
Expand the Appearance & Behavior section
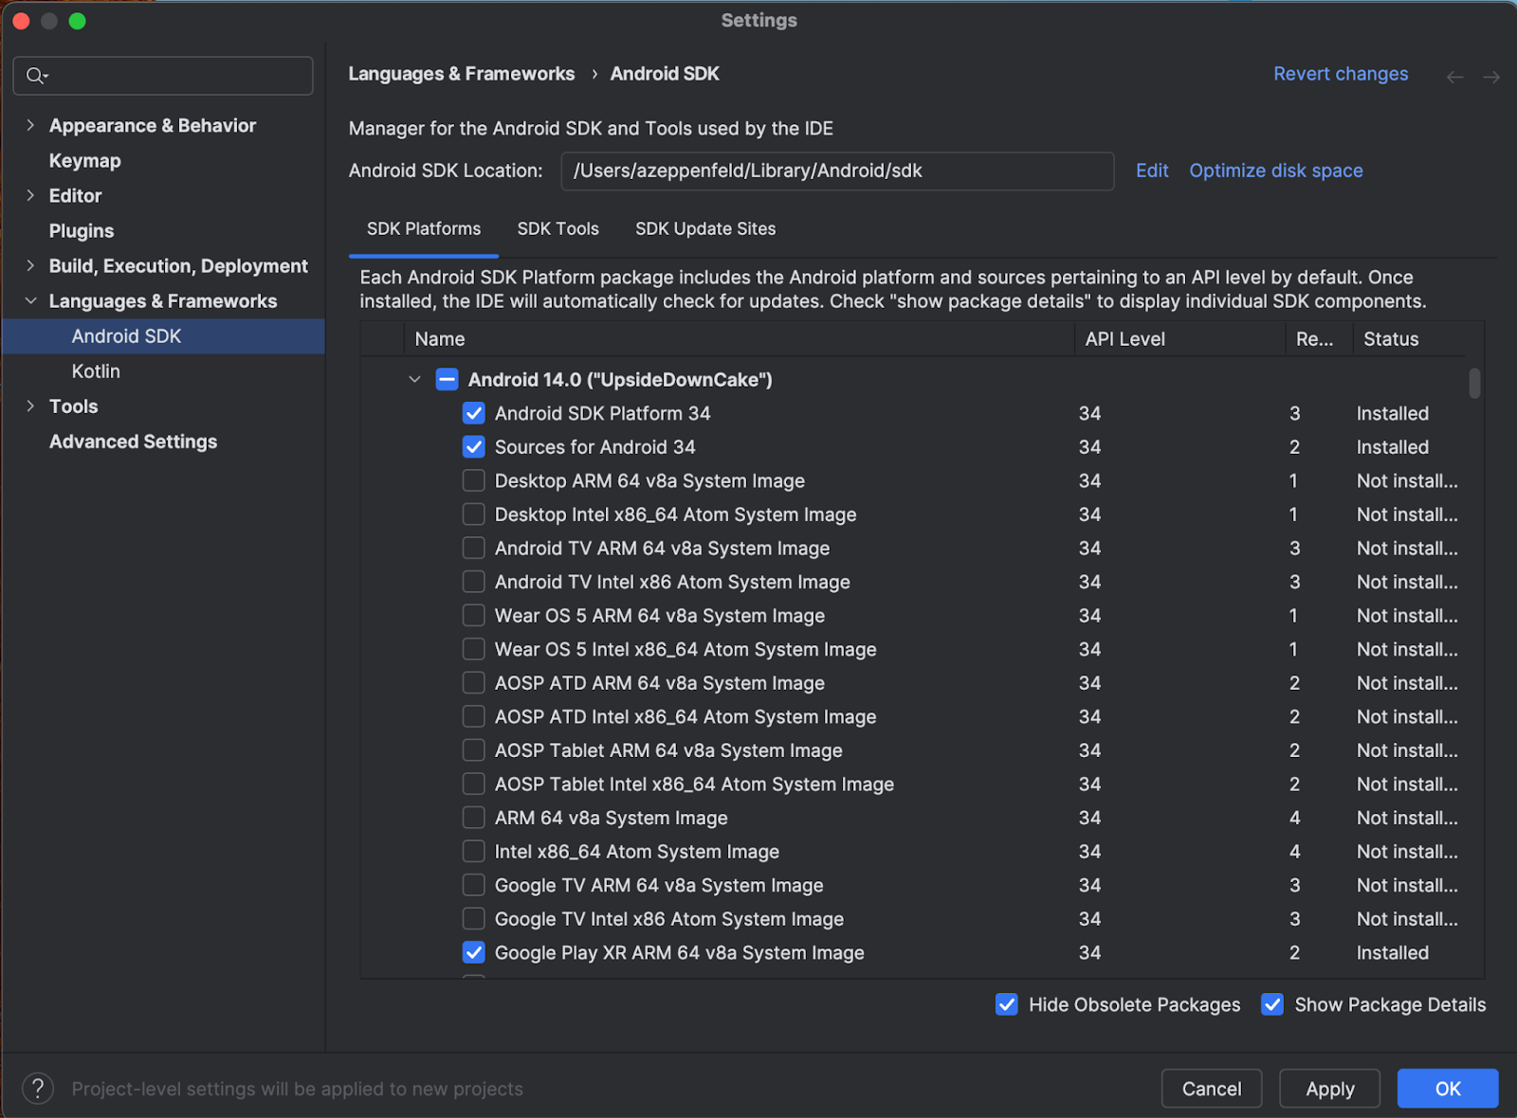pyautogui.click(x=31, y=125)
